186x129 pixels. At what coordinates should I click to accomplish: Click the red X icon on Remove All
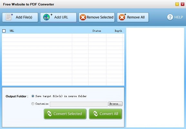click(x=122, y=17)
